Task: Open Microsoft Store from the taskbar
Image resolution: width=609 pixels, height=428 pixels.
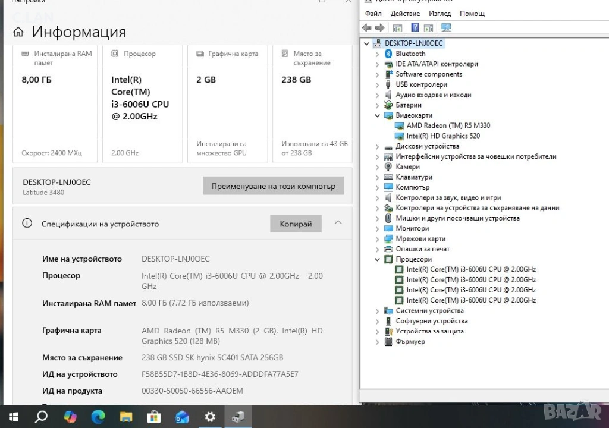Action: point(154,417)
